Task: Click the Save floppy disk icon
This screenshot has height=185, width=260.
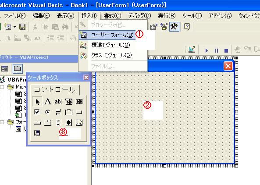Action: pyautogui.click(x=22, y=27)
